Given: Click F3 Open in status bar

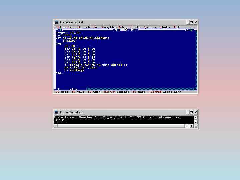Looking at the screenshot, I should (x=94, y=92).
